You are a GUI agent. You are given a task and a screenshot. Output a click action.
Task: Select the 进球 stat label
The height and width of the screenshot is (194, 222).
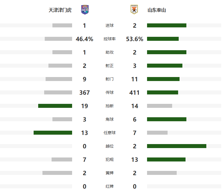109,26
